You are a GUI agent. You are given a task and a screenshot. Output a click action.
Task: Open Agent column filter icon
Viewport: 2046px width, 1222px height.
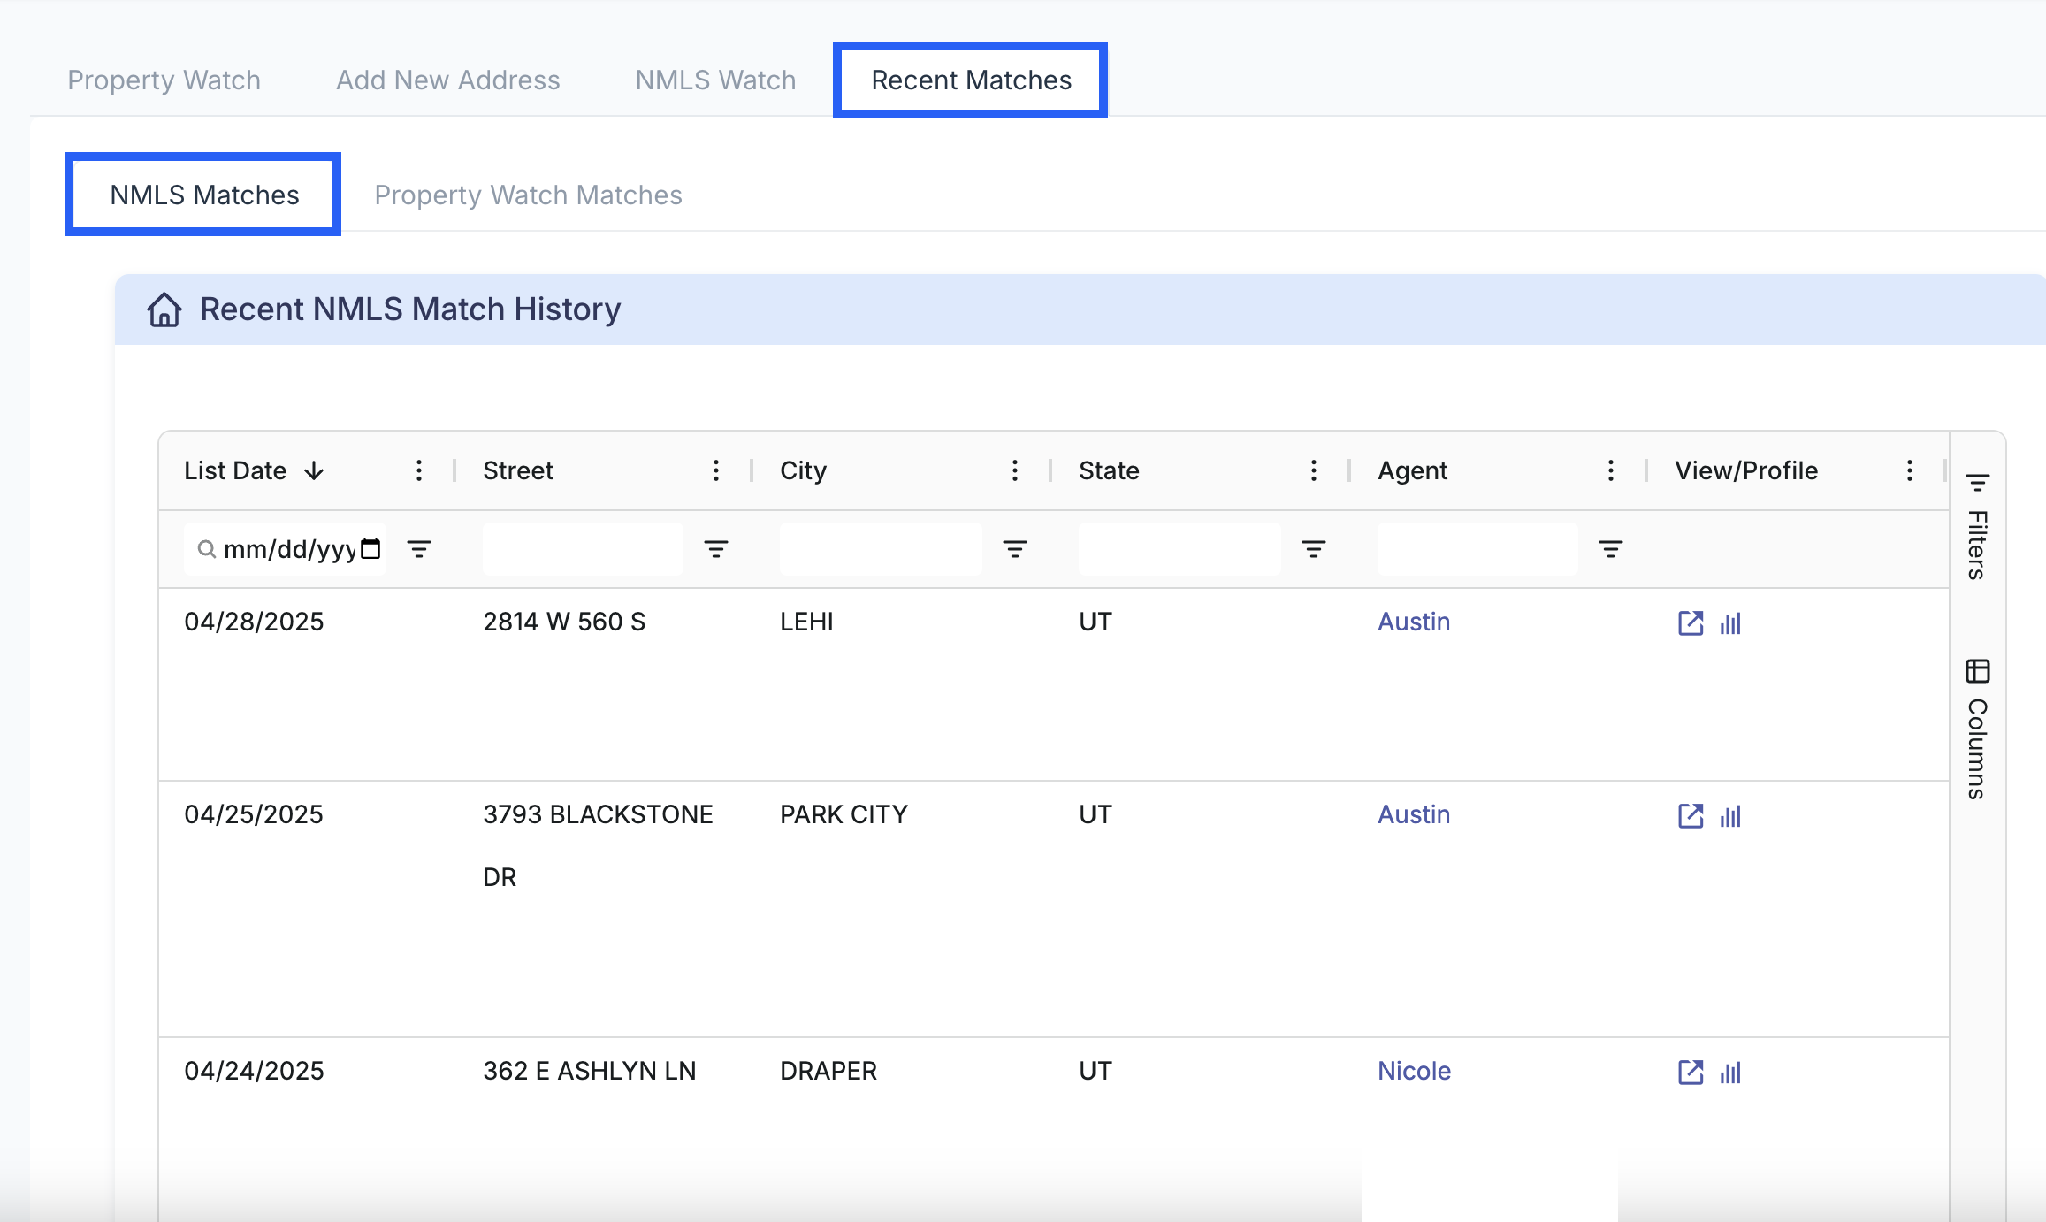(1611, 549)
